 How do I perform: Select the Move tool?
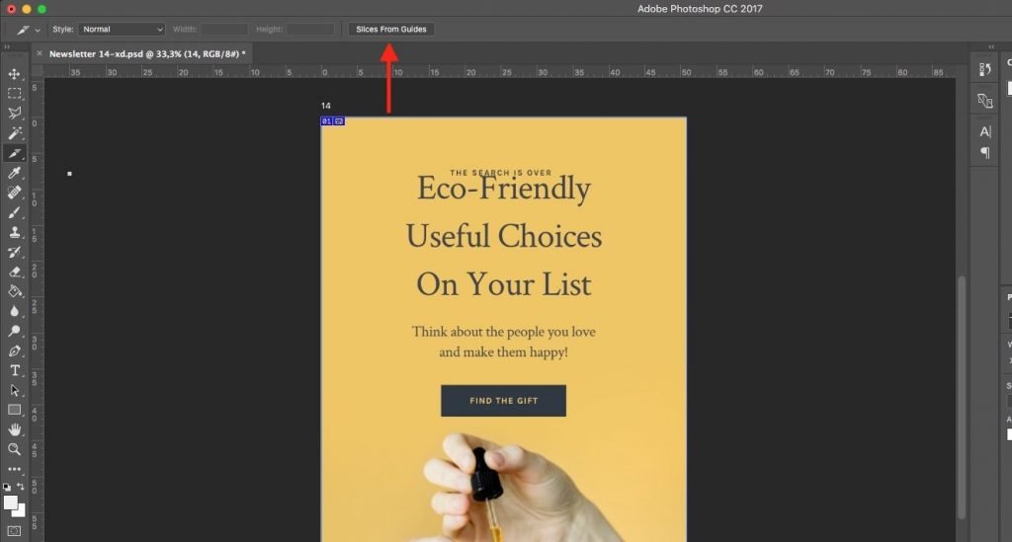[x=15, y=74]
